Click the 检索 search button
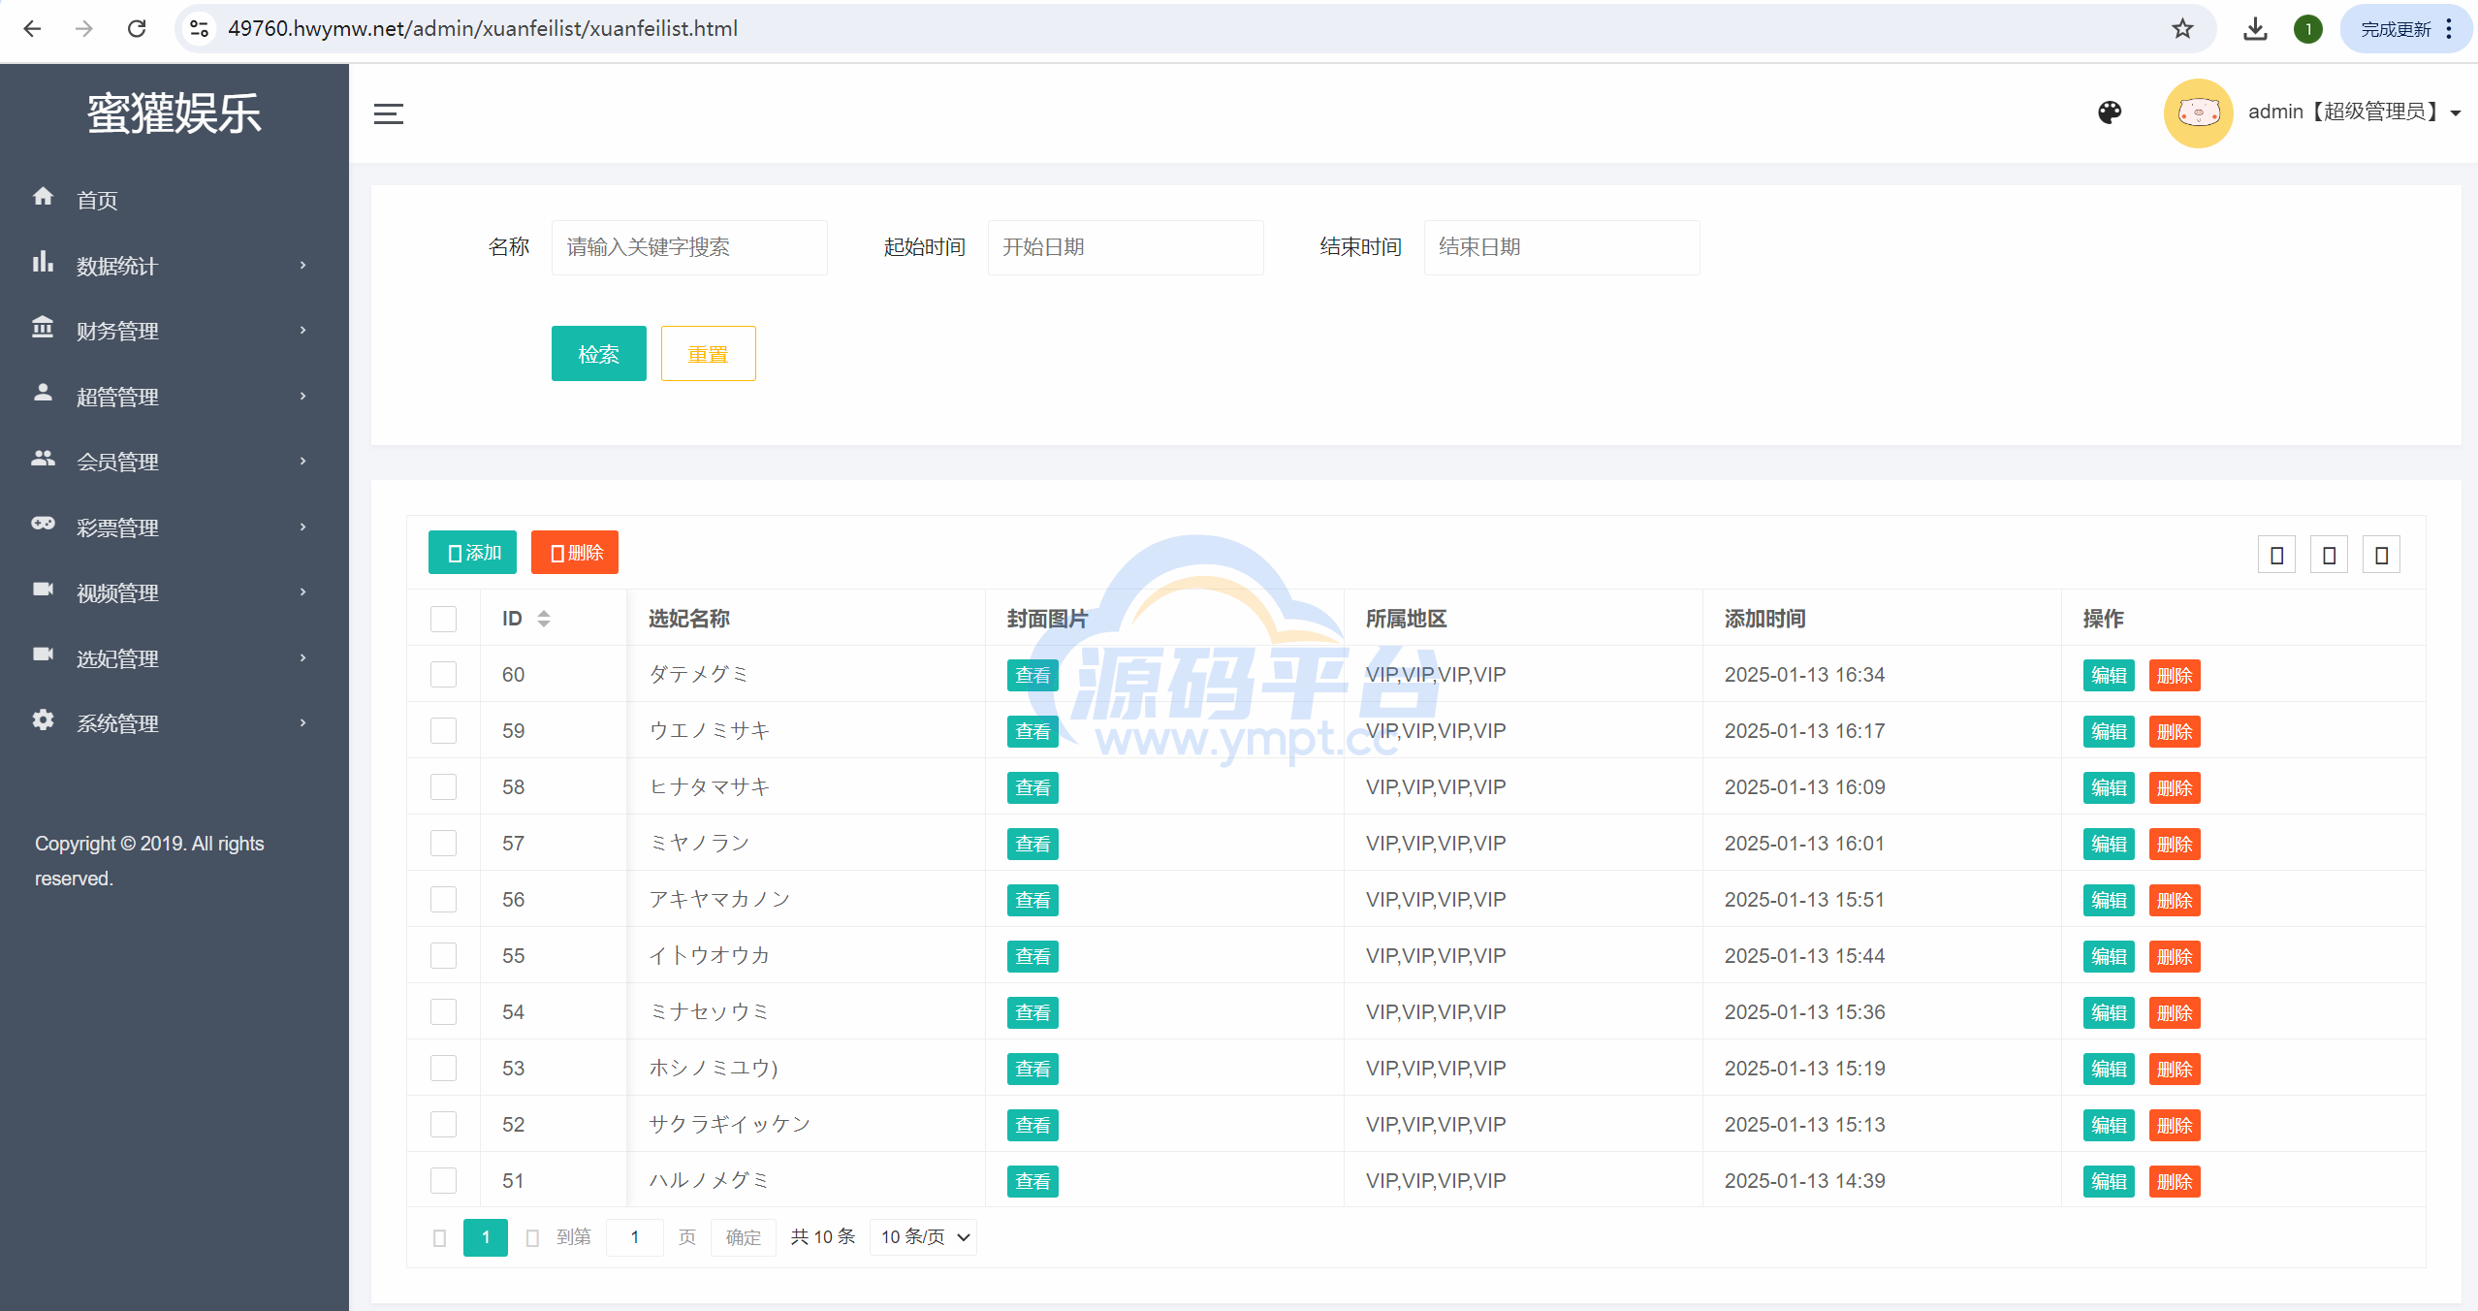This screenshot has height=1311, width=2478. (x=598, y=354)
